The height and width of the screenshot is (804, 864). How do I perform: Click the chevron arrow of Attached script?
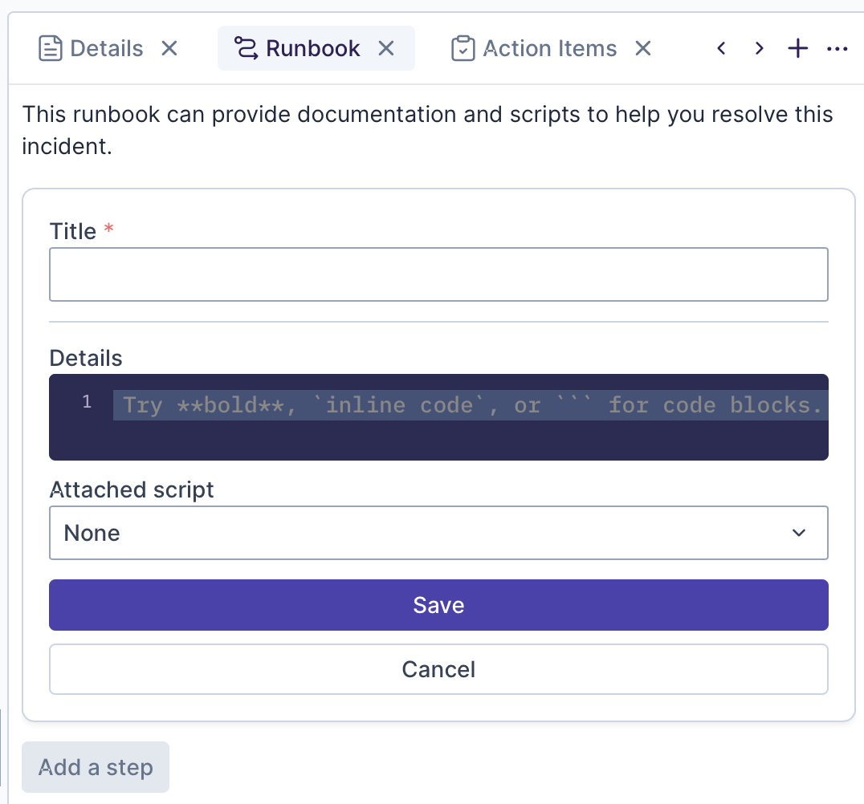pyautogui.click(x=799, y=533)
